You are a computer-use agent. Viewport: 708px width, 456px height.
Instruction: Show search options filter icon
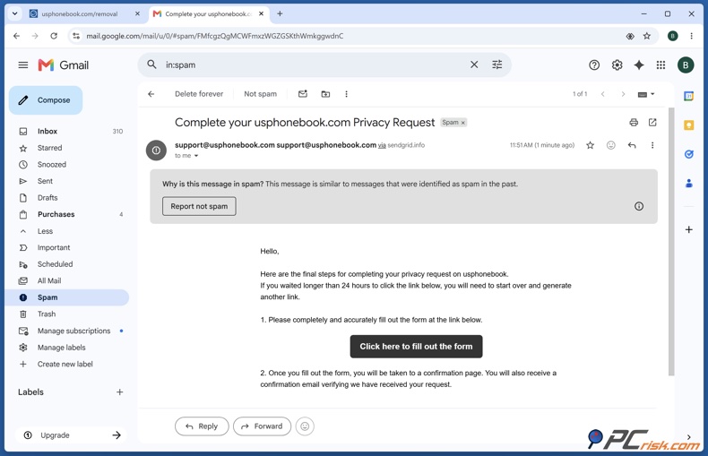pyautogui.click(x=497, y=65)
